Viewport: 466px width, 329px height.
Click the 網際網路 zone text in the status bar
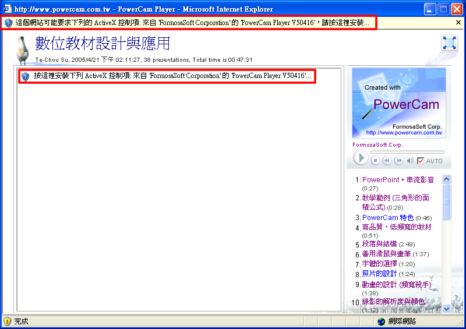(x=402, y=321)
